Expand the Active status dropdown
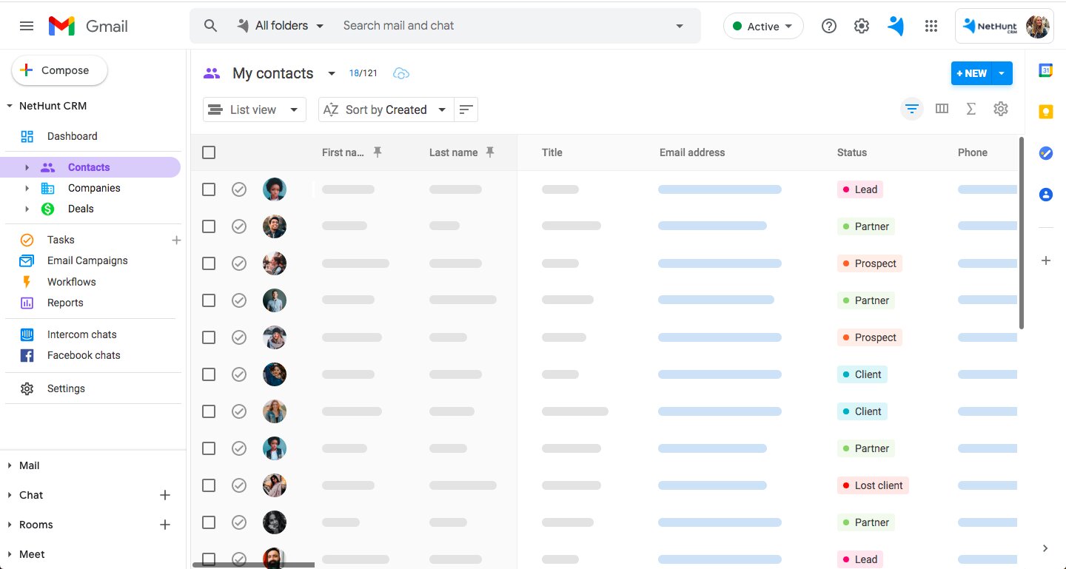The image size is (1066, 569). (x=762, y=26)
